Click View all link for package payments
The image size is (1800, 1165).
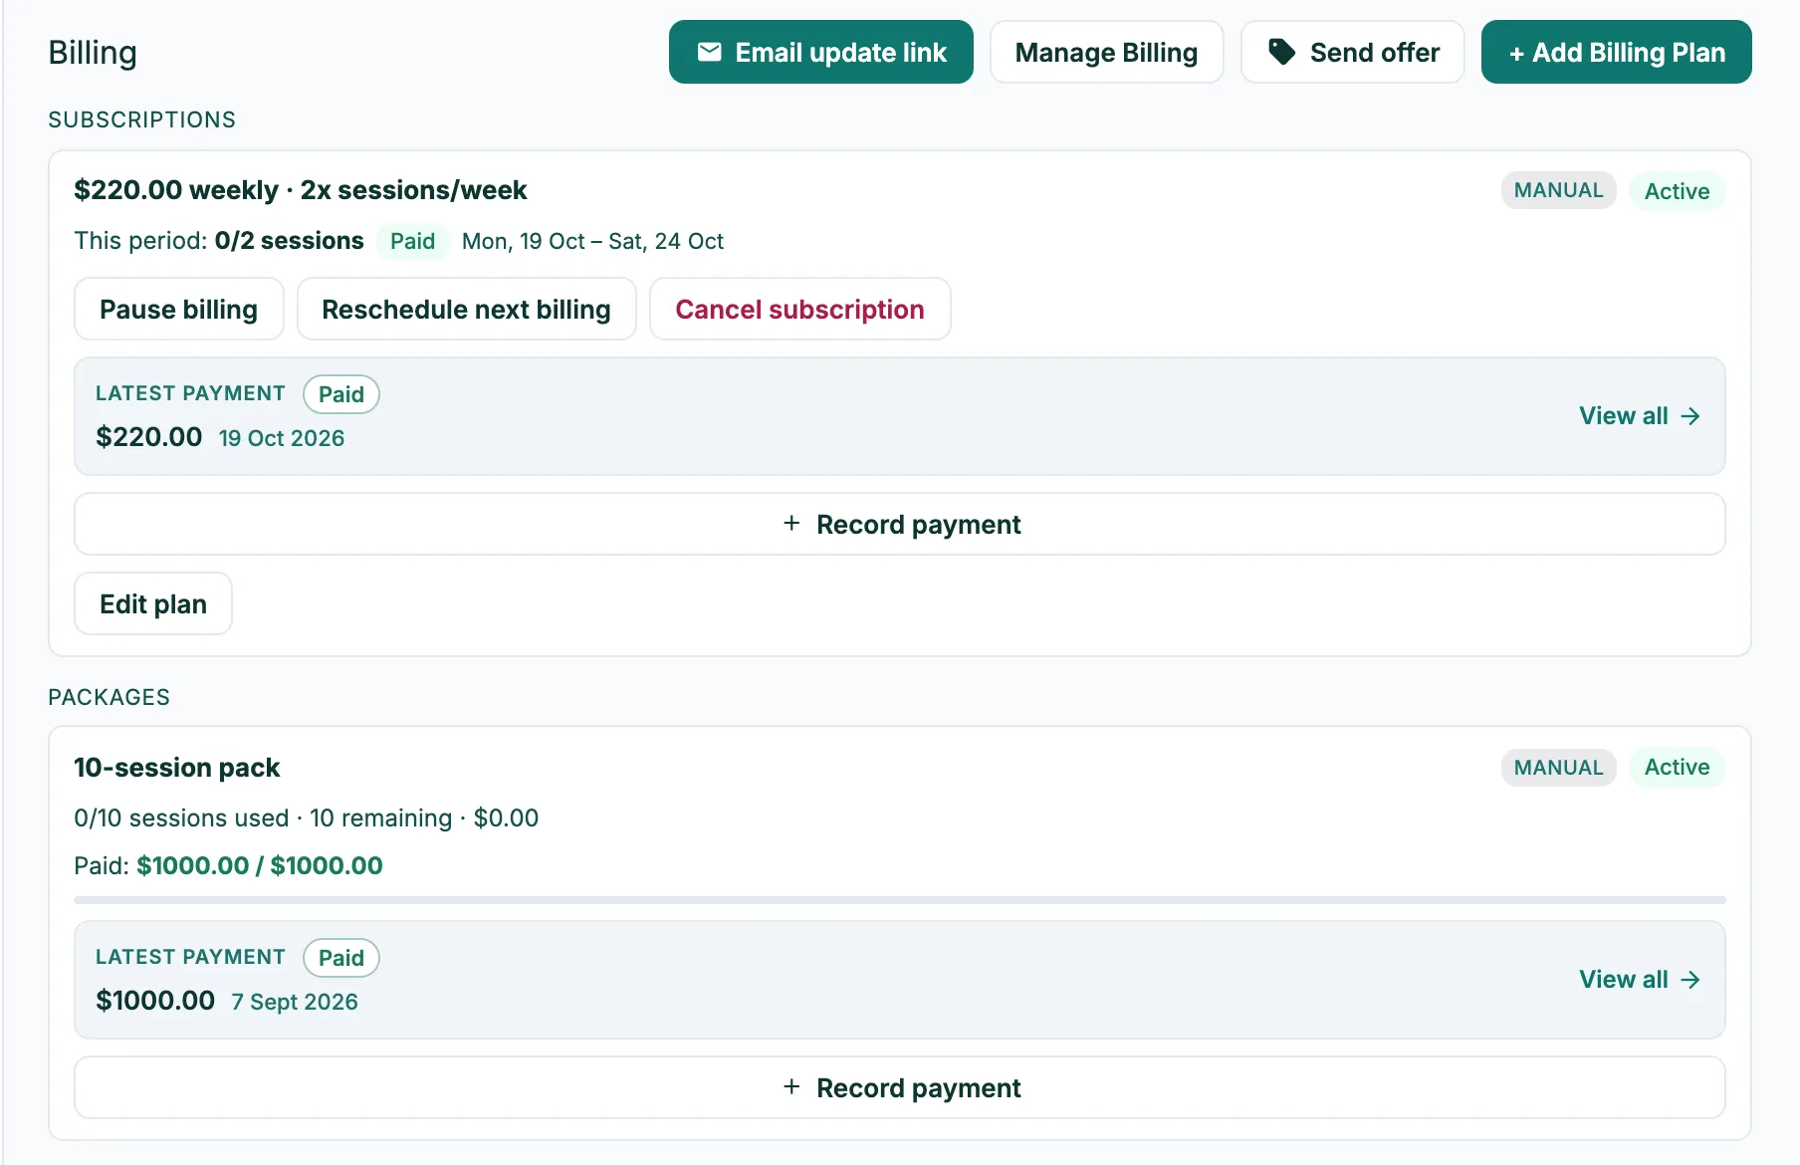pyautogui.click(x=1640, y=980)
